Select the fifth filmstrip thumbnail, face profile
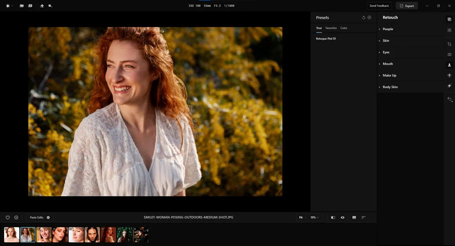 click(x=76, y=235)
